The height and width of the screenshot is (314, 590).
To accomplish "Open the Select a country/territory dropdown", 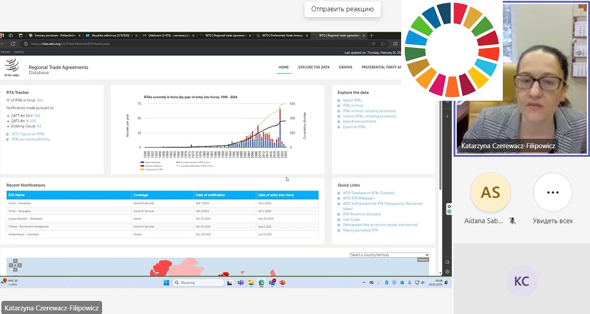I will coord(389,255).
